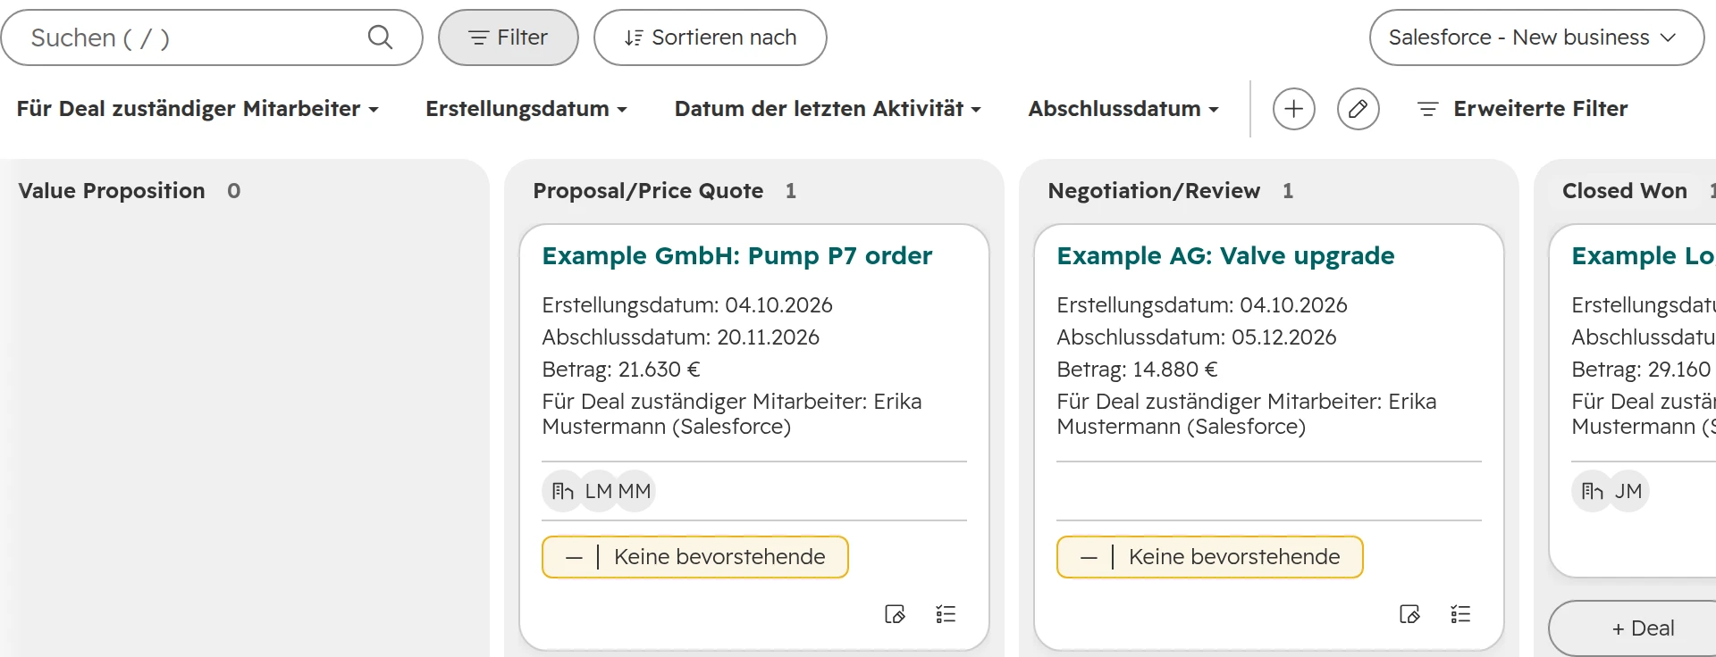Click task list icon on Pump P7 card
Viewport: 1716px width, 657px height.
click(x=946, y=614)
